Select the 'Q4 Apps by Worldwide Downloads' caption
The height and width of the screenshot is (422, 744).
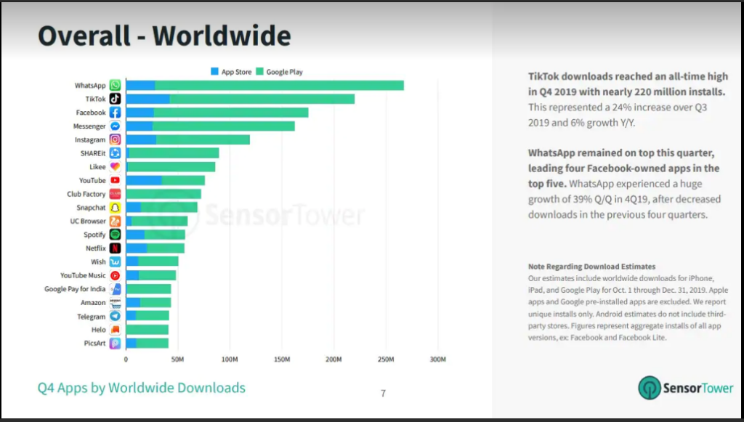(142, 388)
